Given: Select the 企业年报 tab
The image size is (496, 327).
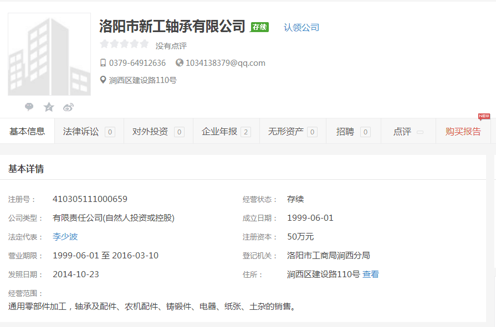Looking at the screenshot, I should 226,132.
